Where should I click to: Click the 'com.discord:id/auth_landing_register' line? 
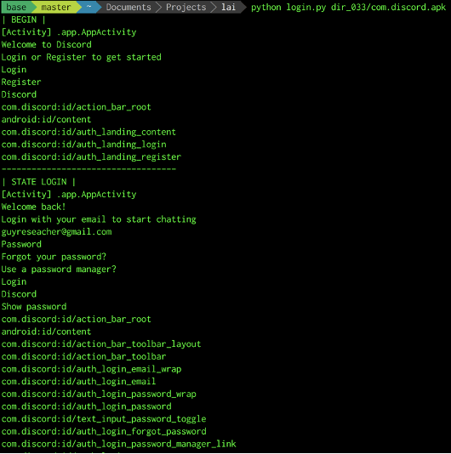coord(91,157)
